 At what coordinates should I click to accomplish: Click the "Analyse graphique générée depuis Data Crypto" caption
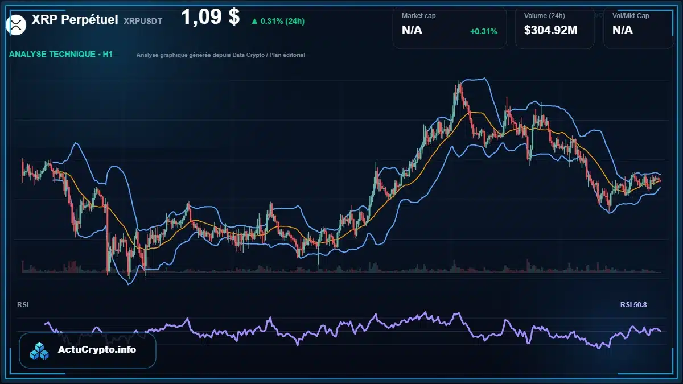pyautogui.click(x=221, y=55)
